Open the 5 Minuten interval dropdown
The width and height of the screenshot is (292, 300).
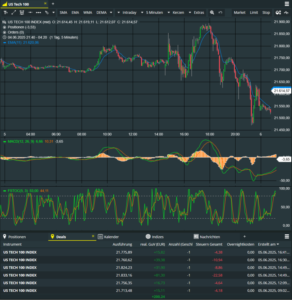[152, 12]
